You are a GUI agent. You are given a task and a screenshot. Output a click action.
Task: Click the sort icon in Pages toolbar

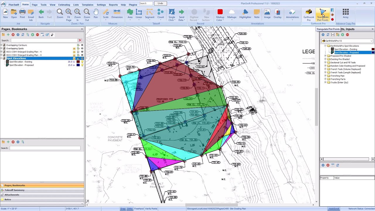pos(28,35)
